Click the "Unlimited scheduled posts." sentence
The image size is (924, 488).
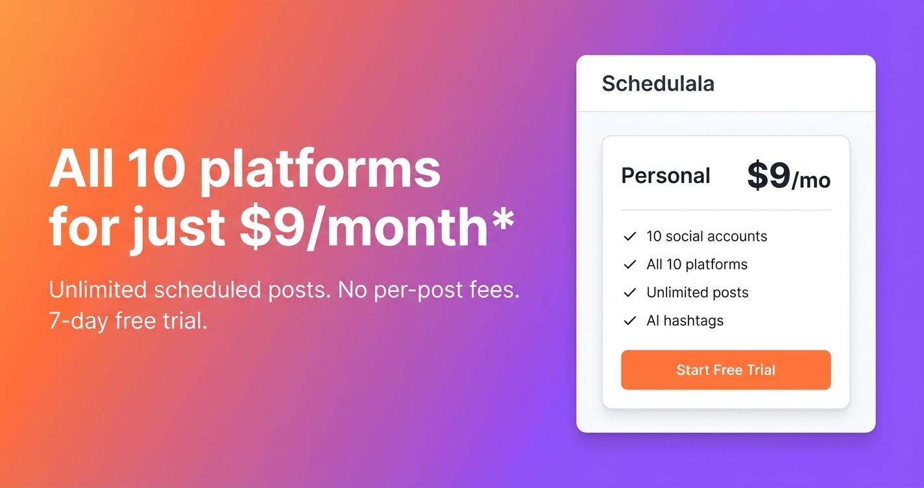click(x=189, y=290)
